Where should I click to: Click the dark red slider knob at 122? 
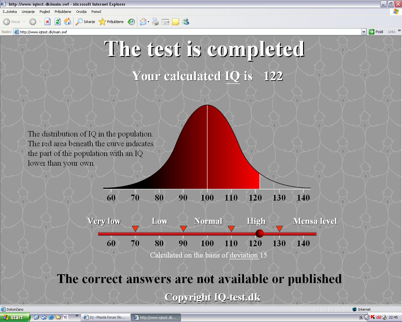(260, 233)
